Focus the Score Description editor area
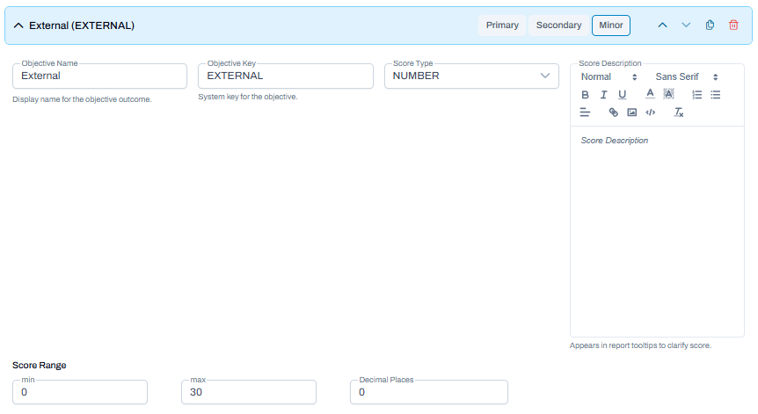758x414 pixels. click(657, 231)
